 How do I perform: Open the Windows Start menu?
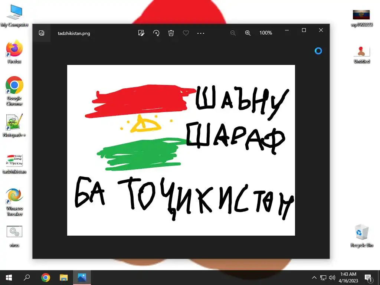coord(9,278)
